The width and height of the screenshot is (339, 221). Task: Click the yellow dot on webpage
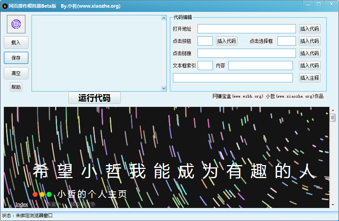pos(42,195)
